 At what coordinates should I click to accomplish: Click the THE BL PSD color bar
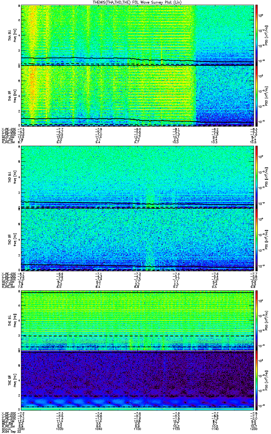click(256, 320)
